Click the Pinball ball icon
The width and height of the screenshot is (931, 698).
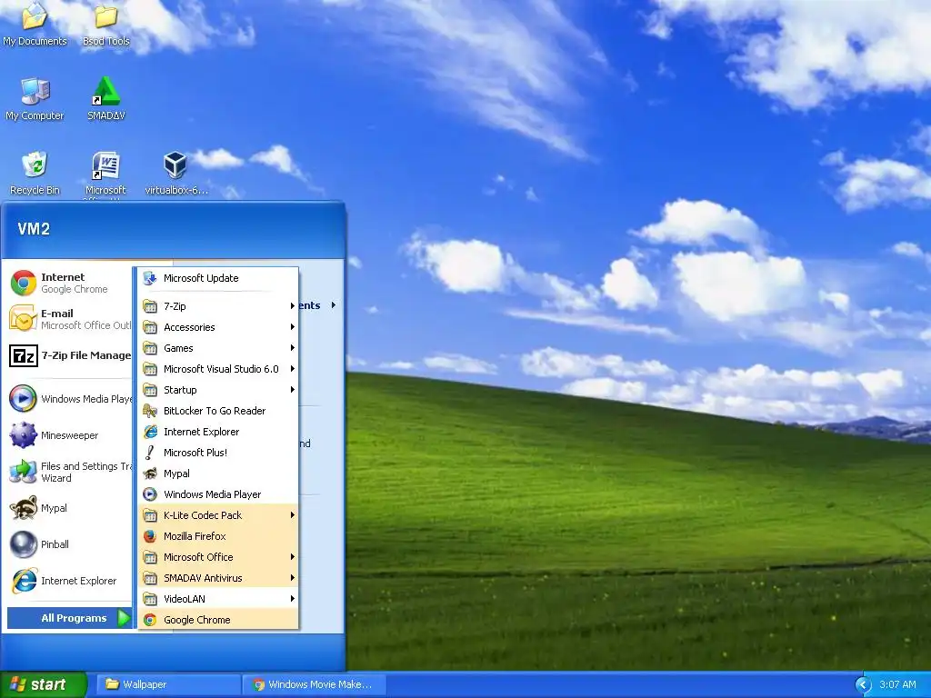(x=23, y=544)
